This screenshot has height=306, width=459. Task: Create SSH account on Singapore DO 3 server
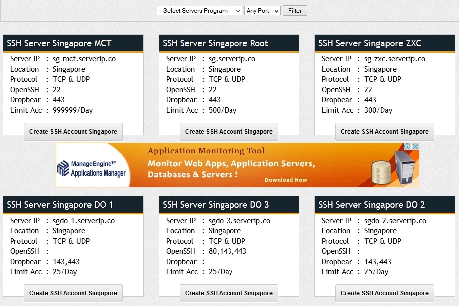click(x=229, y=293)
